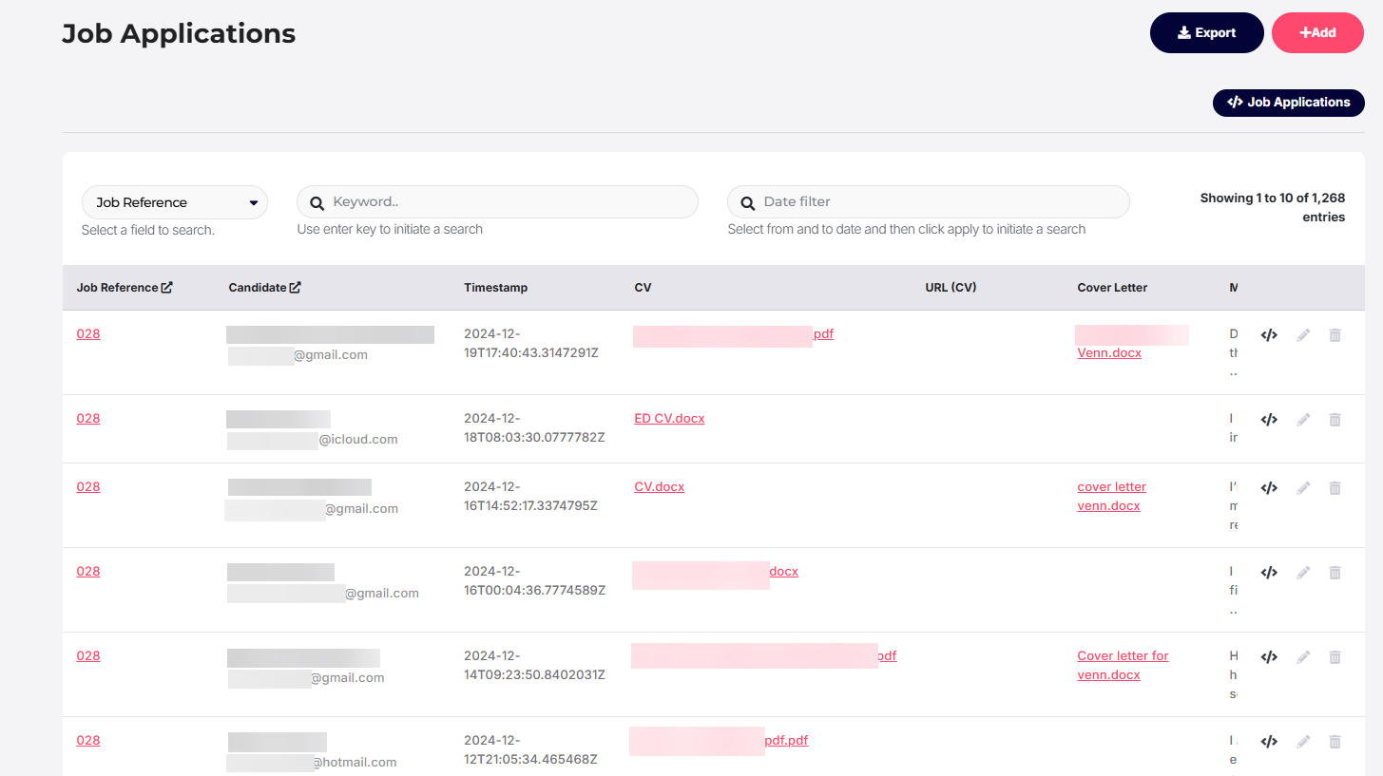The width and height of the screenshot is (1383, 776).
Task: Open 'Cover letter for venn.docx' link
Action: tap(1123, 666)
